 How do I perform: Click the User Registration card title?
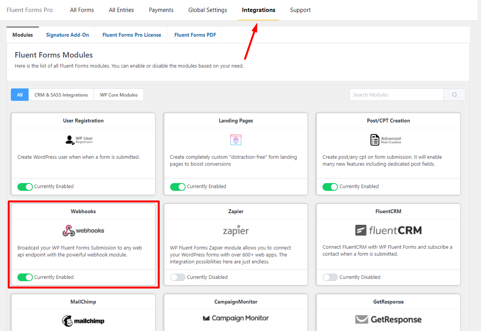click(x=84, y=121)
